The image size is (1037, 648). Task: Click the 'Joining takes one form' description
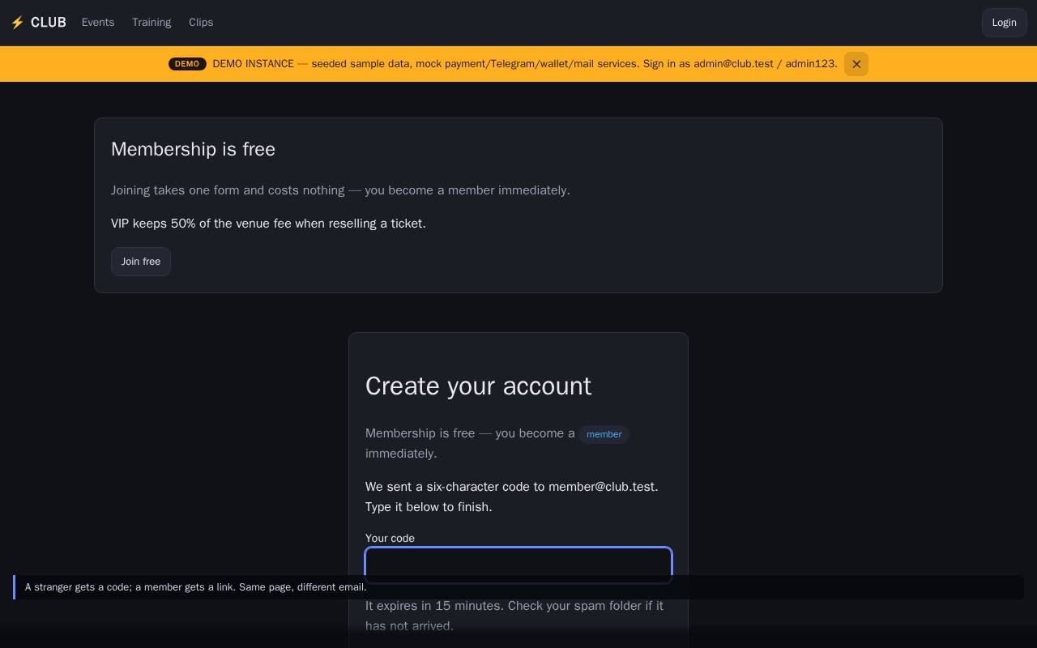340,190
